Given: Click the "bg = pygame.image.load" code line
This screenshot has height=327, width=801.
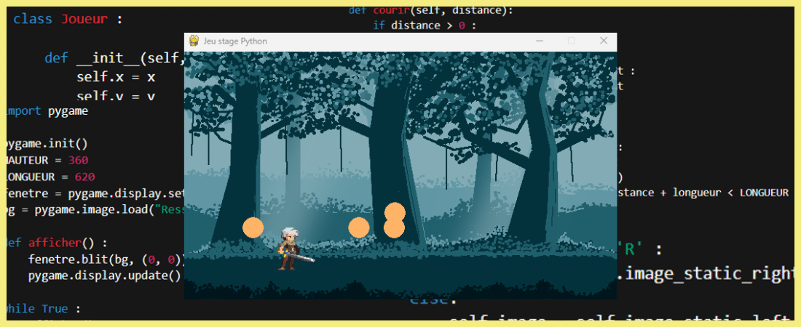Looking at the screenshot, I should click(95, 210).
